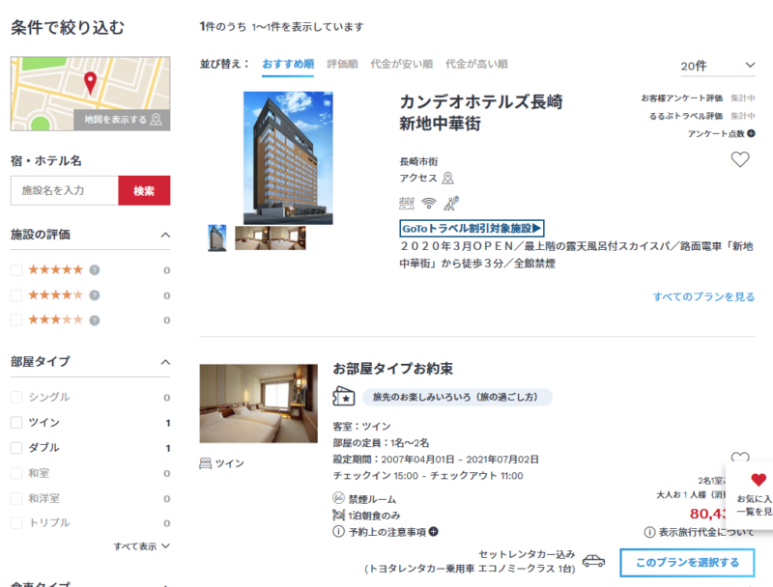Sort results by 評価順
The width and height of the screenshot is (773, 587).
(342, 64)
